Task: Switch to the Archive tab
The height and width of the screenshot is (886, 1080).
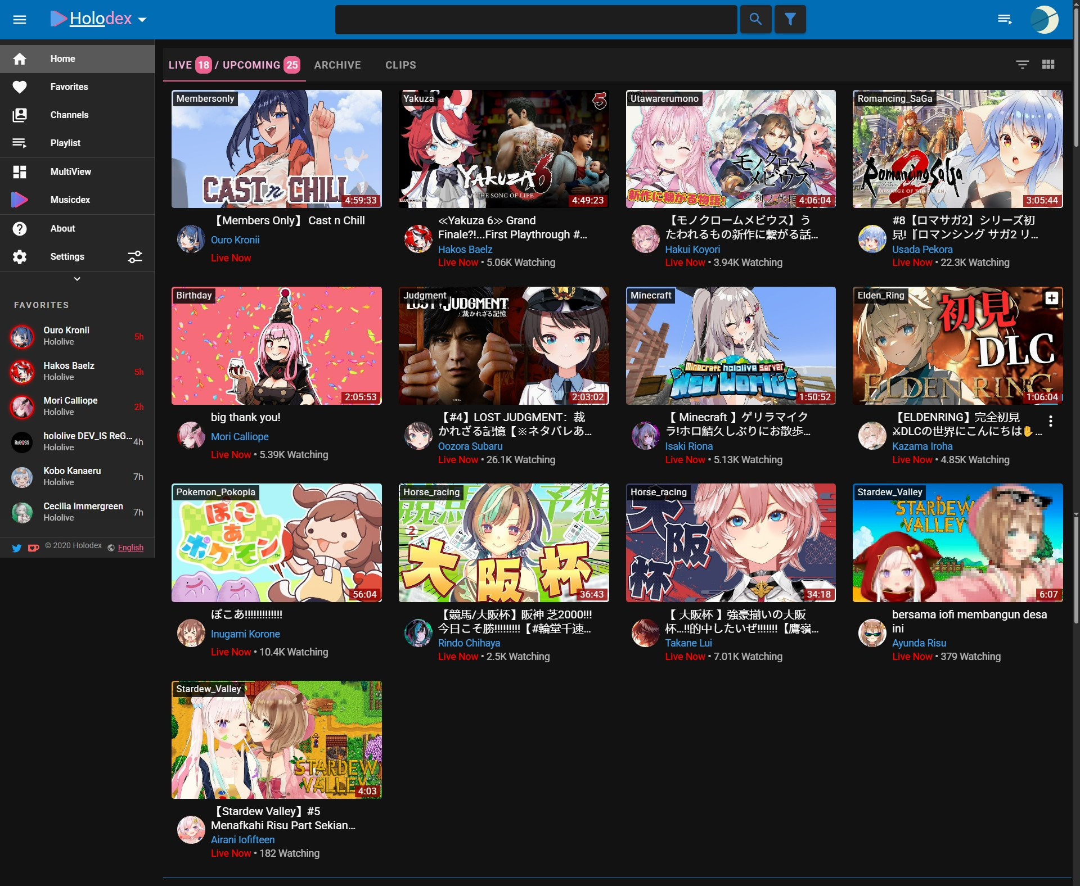Action: tap(337, 65)
